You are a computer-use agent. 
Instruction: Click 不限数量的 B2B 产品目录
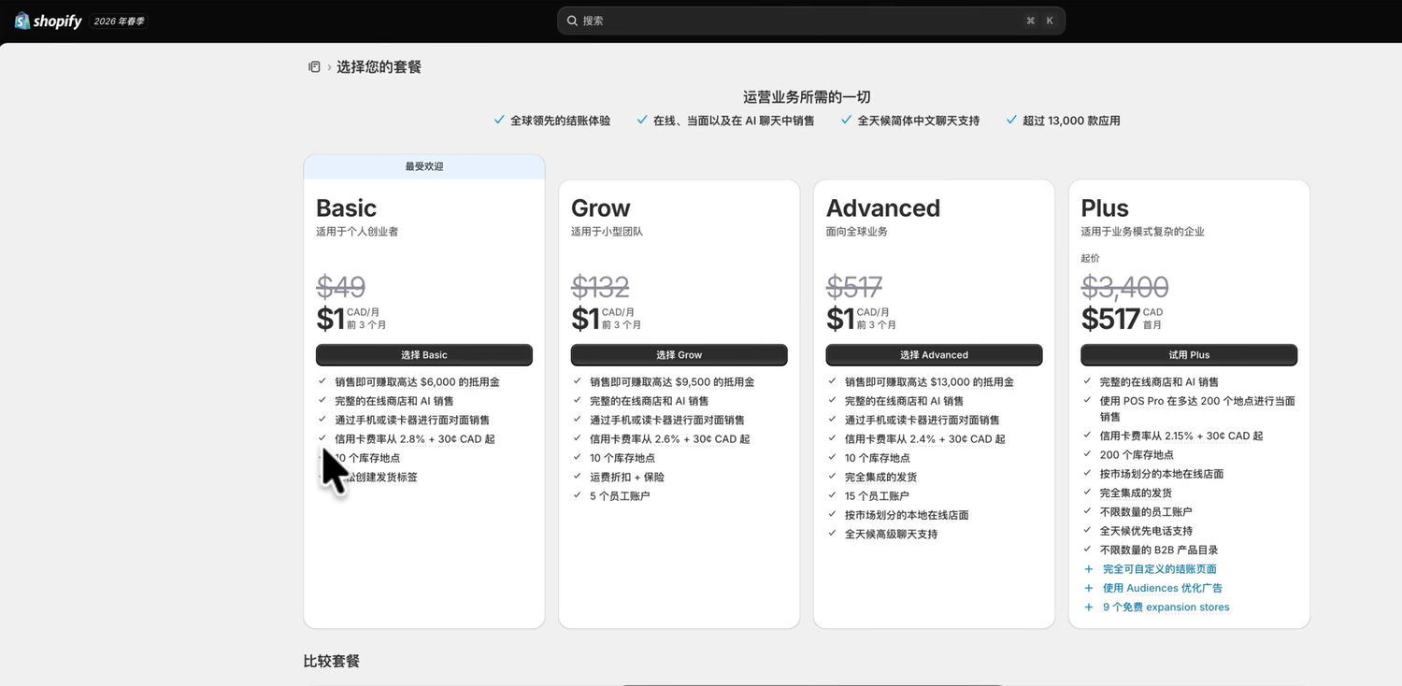[1159, 550]
